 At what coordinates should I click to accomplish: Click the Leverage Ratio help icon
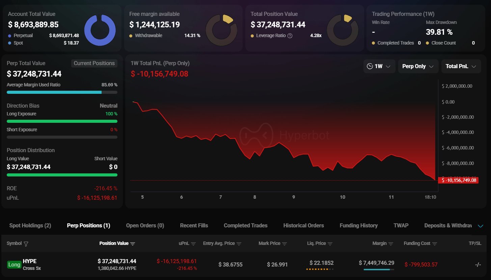[290, 36]
